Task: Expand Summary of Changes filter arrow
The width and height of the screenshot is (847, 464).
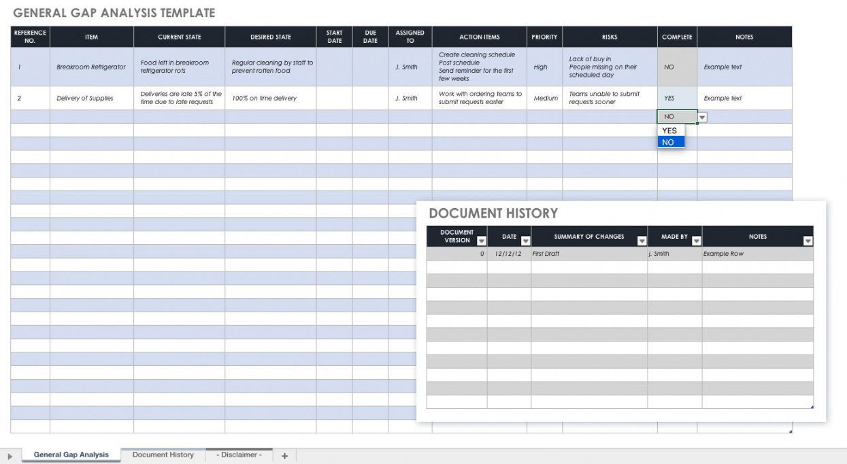Action: tap(642, 240)
